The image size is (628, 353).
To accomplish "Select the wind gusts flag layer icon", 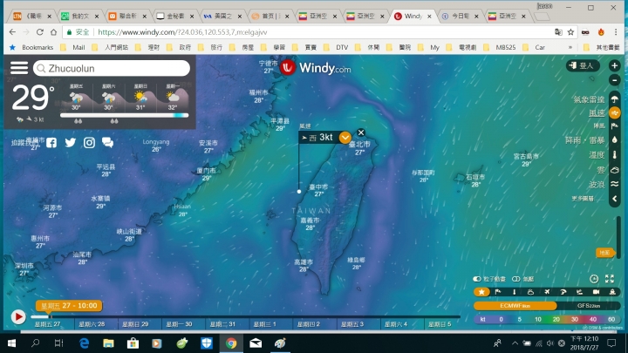I will 614,126.
